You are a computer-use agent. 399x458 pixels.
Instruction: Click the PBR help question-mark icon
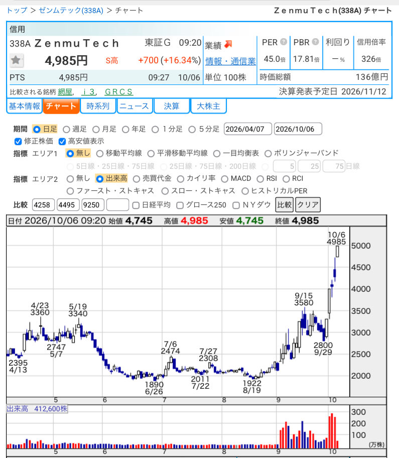click(x=315, y=42)
